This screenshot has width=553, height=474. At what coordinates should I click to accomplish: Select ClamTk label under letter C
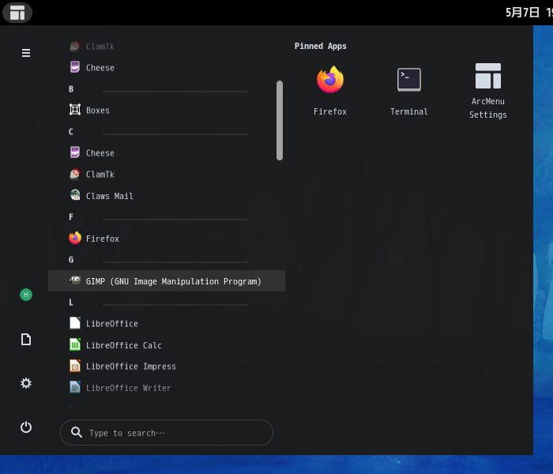point(100,175)
